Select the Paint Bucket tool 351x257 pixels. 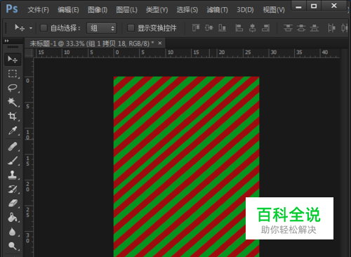[x=13, y=218]
